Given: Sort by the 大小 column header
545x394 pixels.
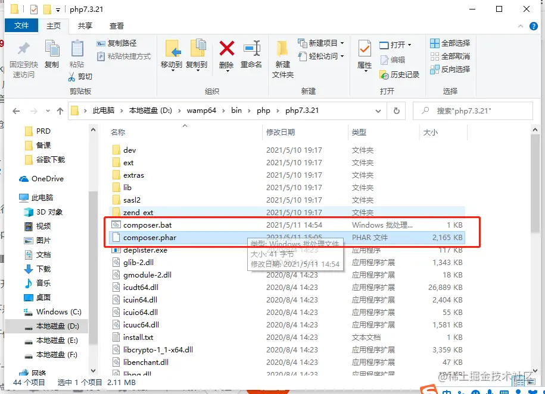Looking at the screenshot, I should tap(430, 132).
